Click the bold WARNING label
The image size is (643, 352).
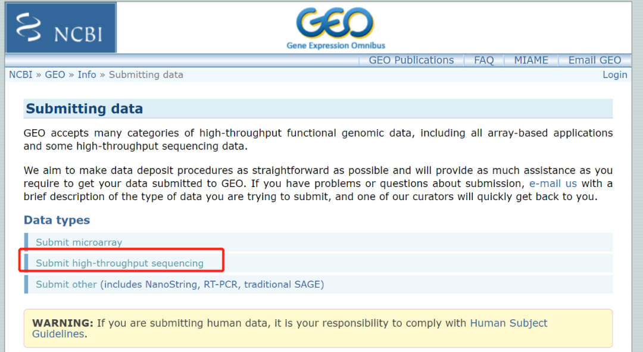(63, 323)
